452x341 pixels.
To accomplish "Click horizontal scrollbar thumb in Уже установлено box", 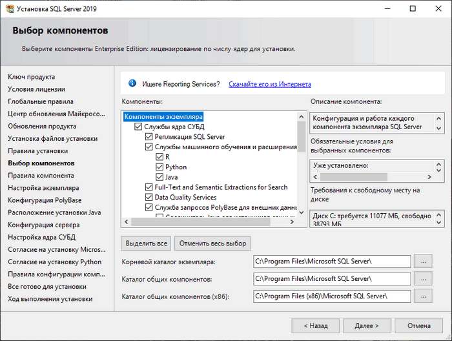I will [354, 177].
